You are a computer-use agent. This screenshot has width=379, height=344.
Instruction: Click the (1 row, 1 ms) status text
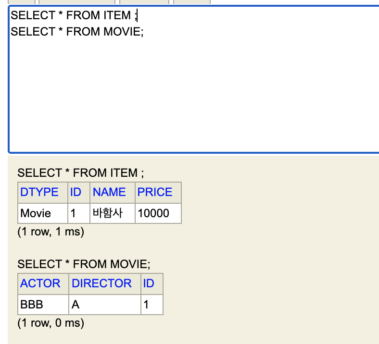(51, 232)
